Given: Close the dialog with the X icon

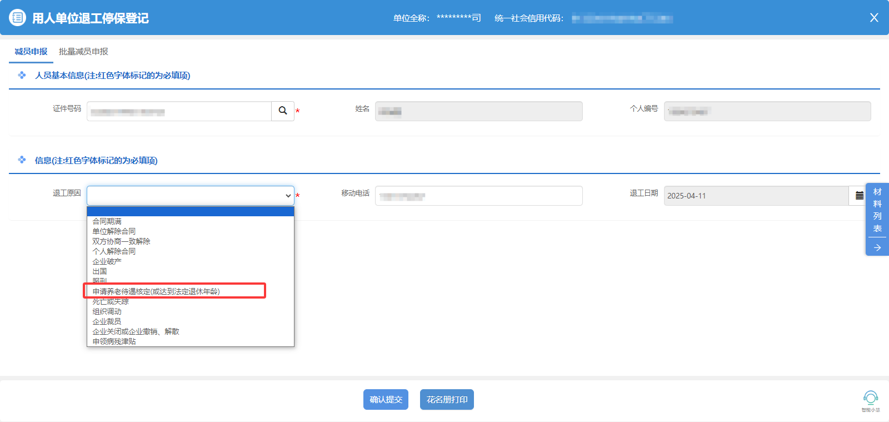Looking at the screenshot, I should pos(873,18).
